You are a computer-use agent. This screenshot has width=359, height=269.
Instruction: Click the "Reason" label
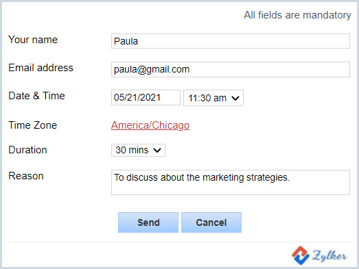26,176
